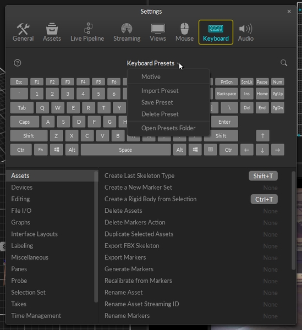Switch to Live Pipeline settings

pos(87,32)
